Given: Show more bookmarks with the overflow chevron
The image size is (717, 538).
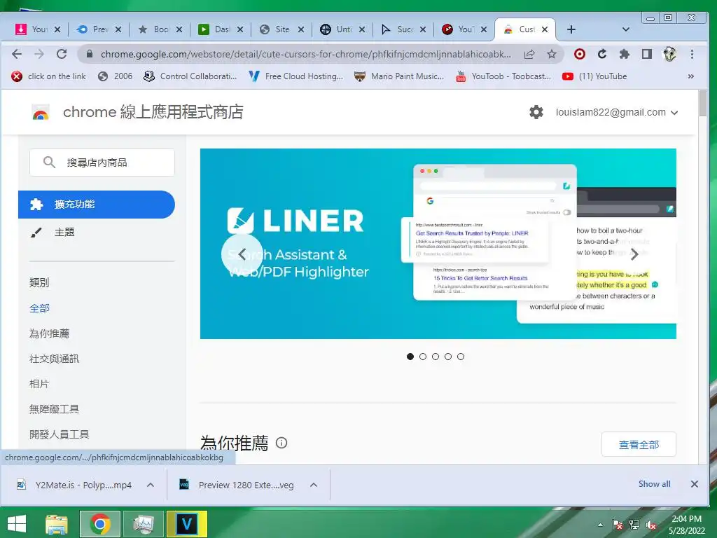Looking at the screenshot, I should tap(691, 76).
